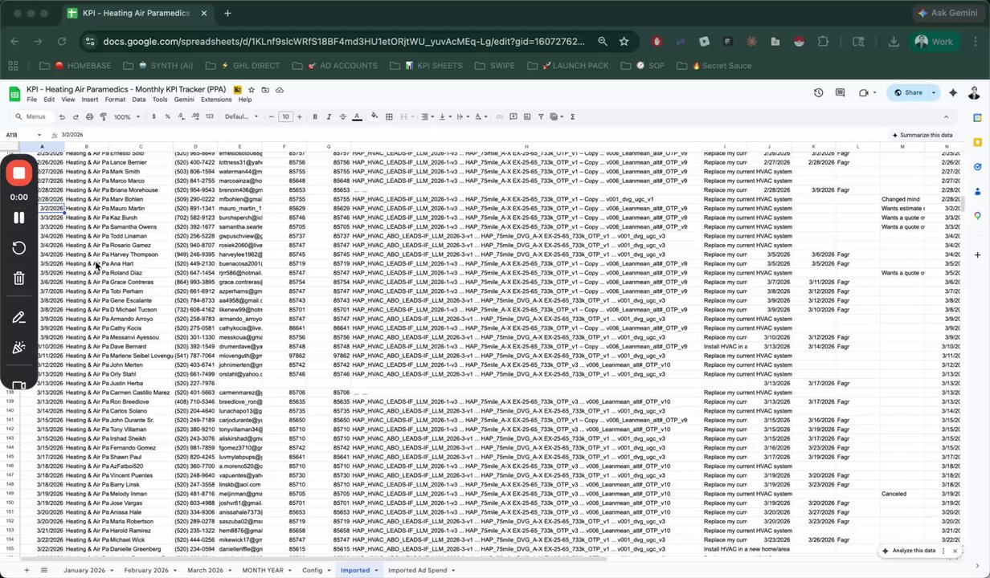Star this spreadsheet document
Image resolution: width=990 pixels, height=578 pixels.
(252, 90)
